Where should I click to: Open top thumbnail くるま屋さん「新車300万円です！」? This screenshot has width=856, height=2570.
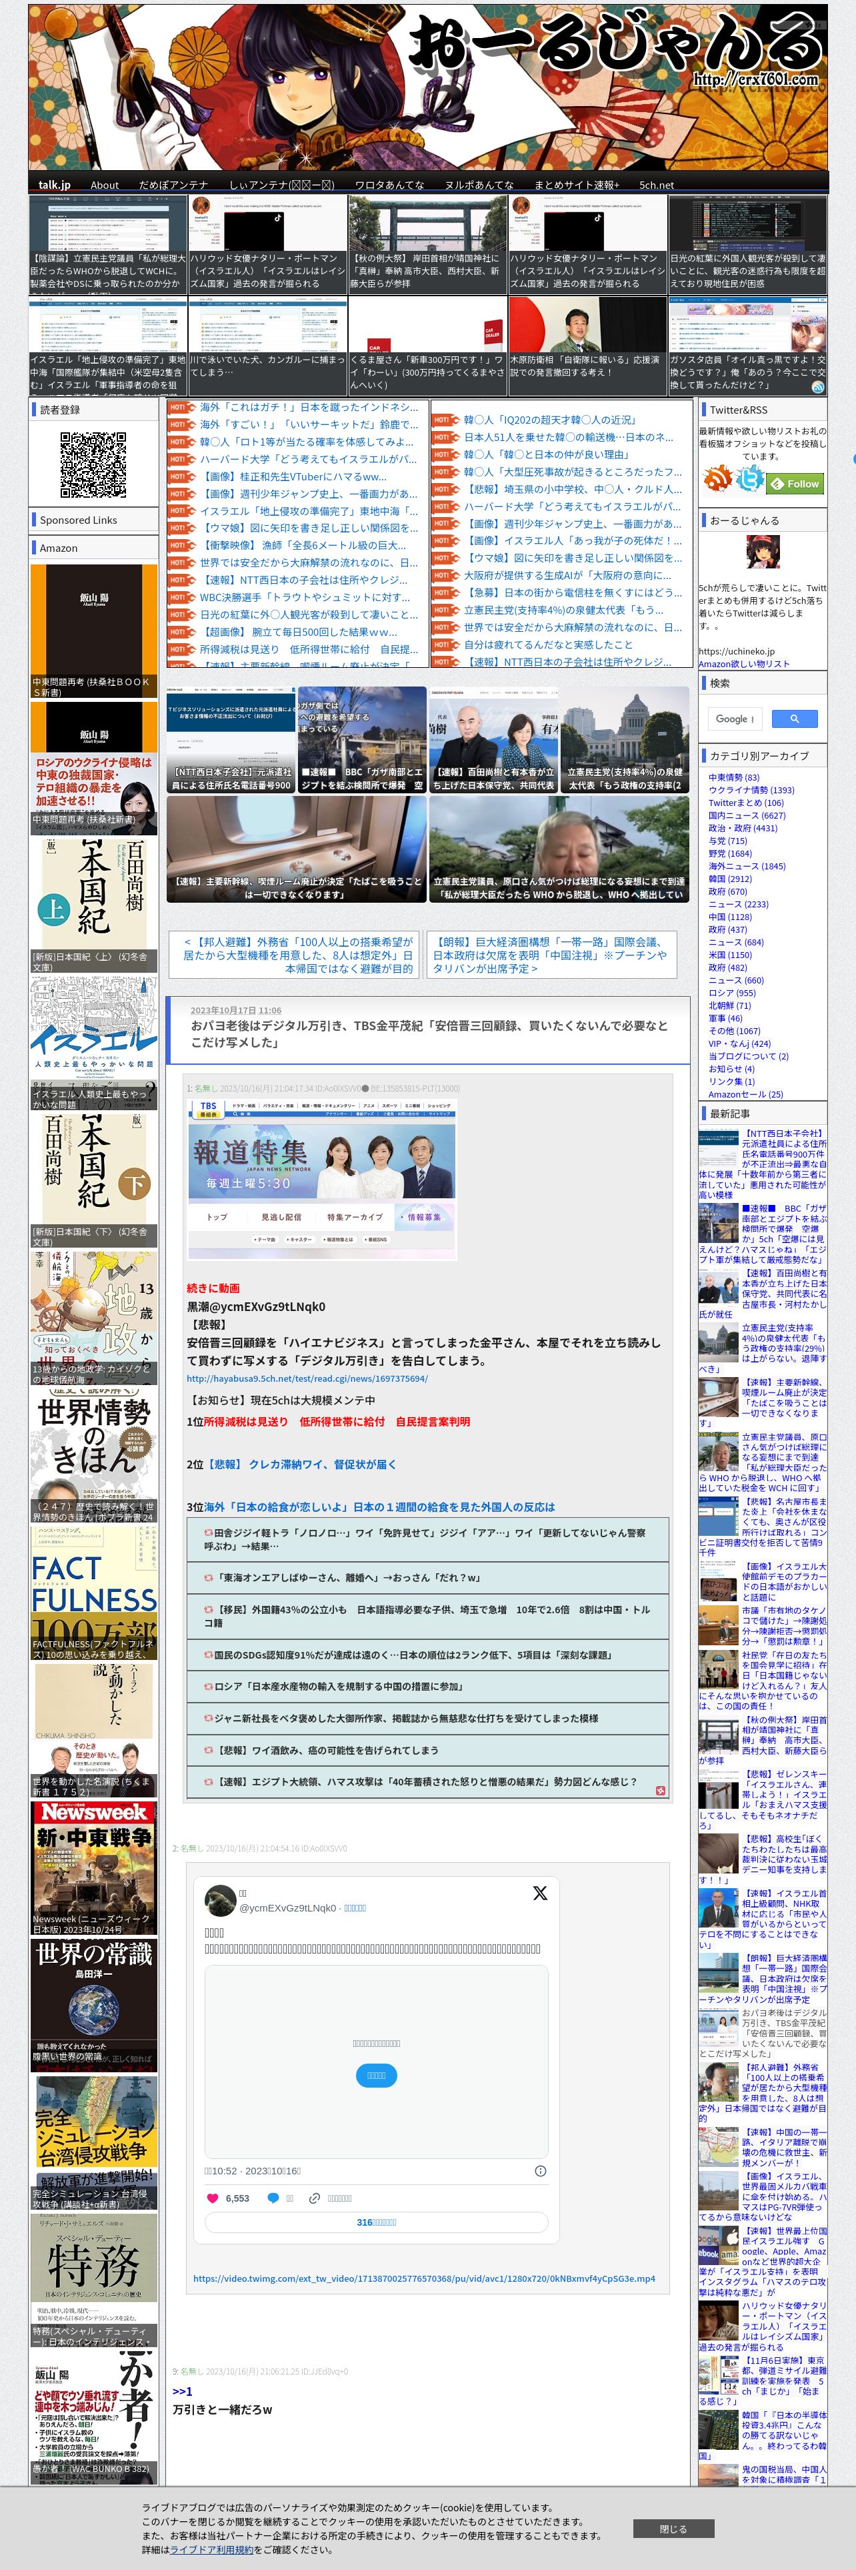pyautogui.click(x=427, y=345)
